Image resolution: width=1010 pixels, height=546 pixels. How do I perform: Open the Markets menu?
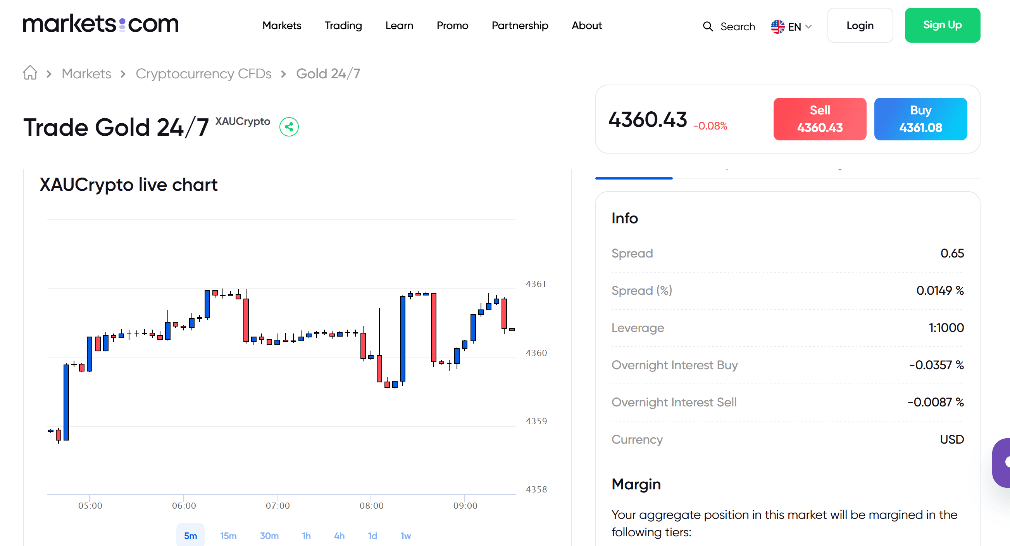pos(281,26)
